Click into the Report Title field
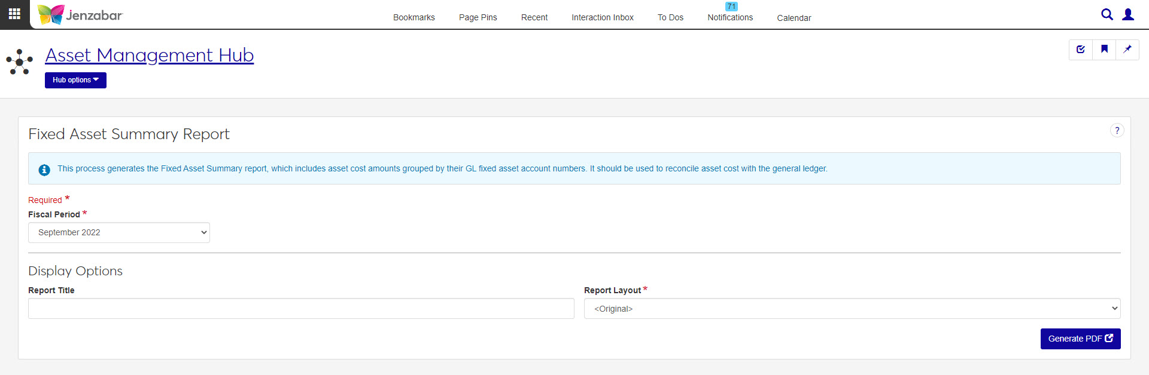This screenshot has width=1149, height=375. tap(301, 309)
